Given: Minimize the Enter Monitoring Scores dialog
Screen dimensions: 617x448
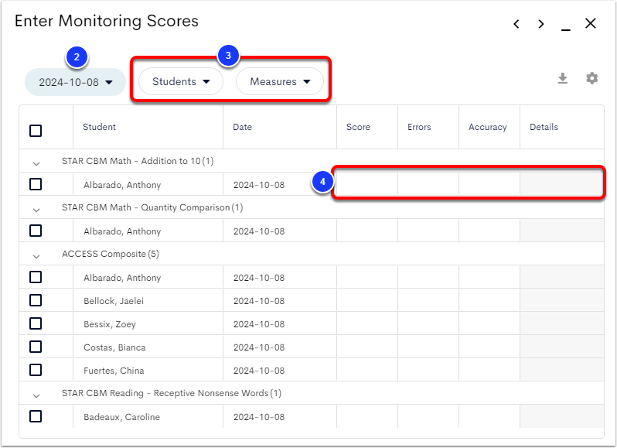Looking at the screenshot, I should (565, 29).
